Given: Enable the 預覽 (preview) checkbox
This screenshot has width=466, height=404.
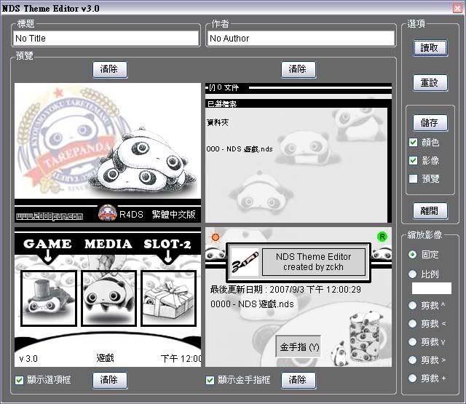Looking at the screenshot, I should [x=413, y=179].
